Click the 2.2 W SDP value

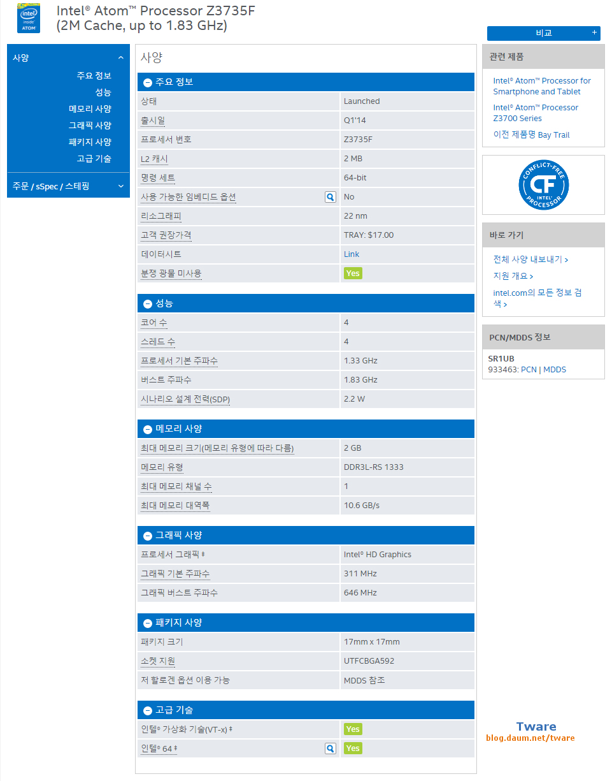point(355,399)
